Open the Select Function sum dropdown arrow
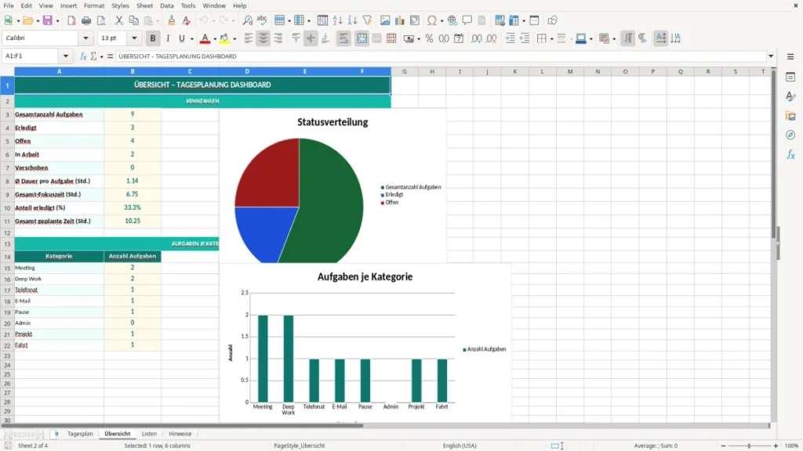 pyautogui.click(x=101, y=56)
